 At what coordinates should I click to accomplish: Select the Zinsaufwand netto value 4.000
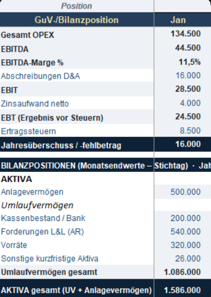click(190, 103)
